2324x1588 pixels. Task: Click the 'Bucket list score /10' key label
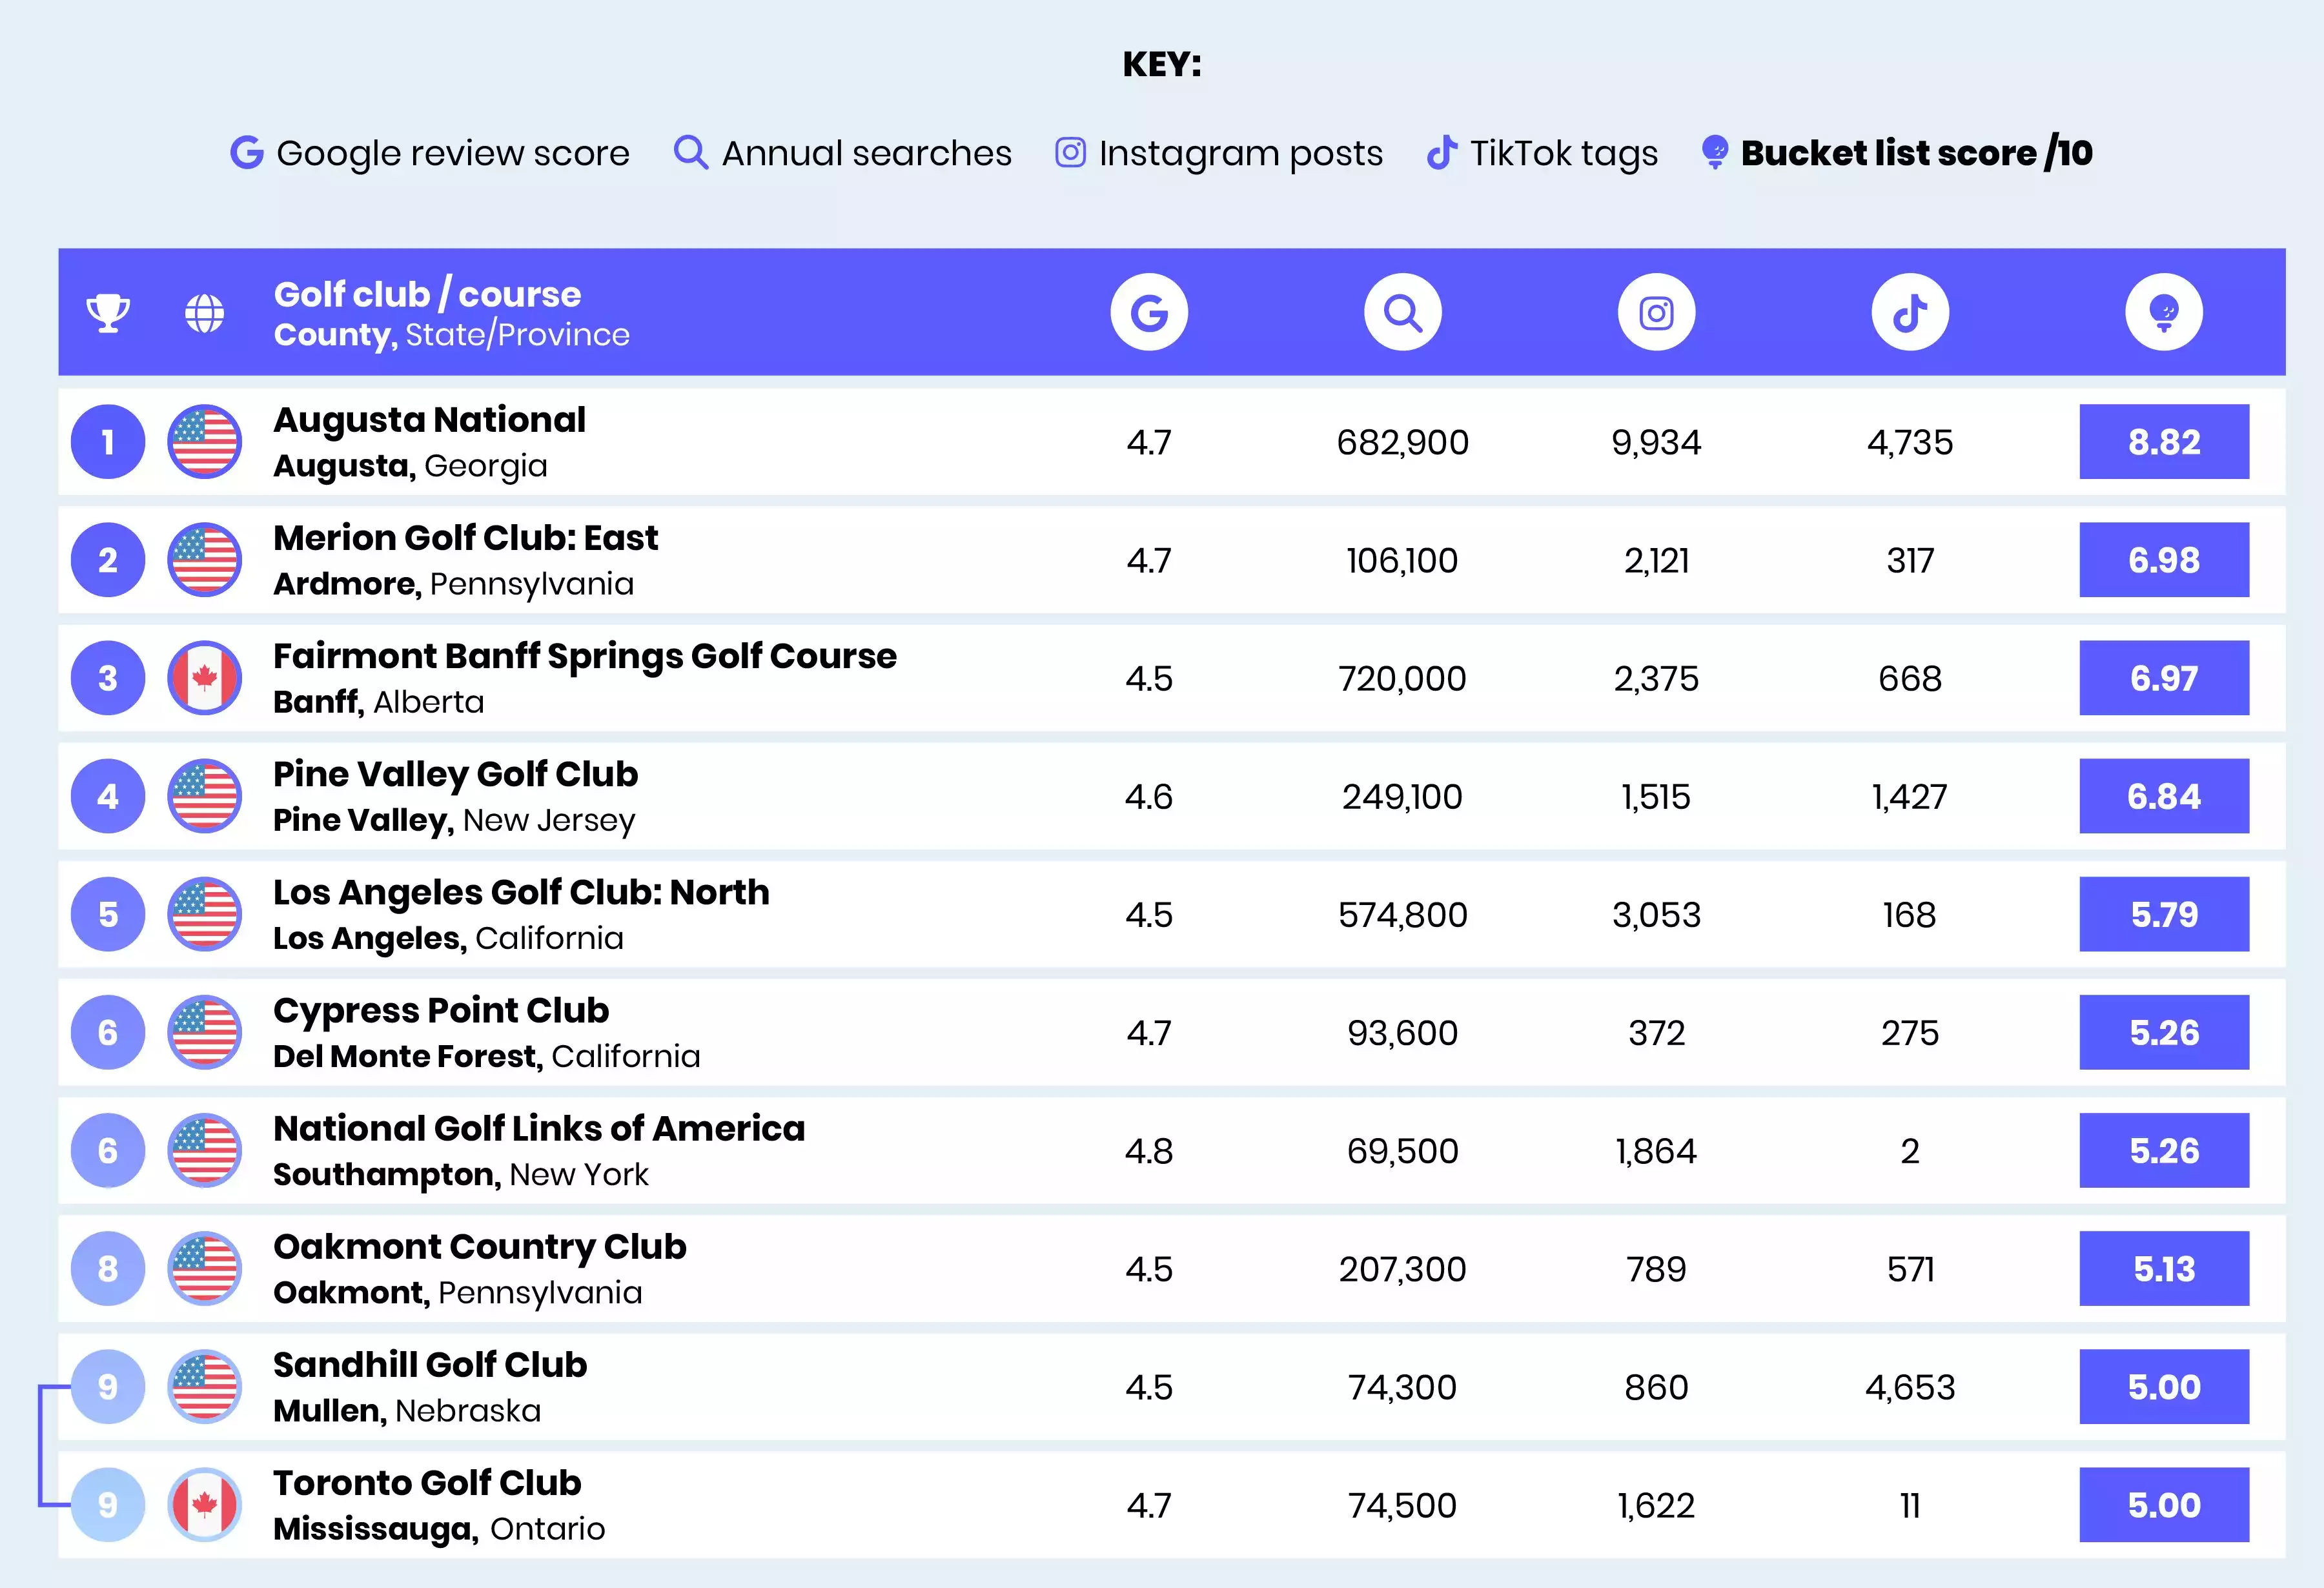tap(1916, 153)
